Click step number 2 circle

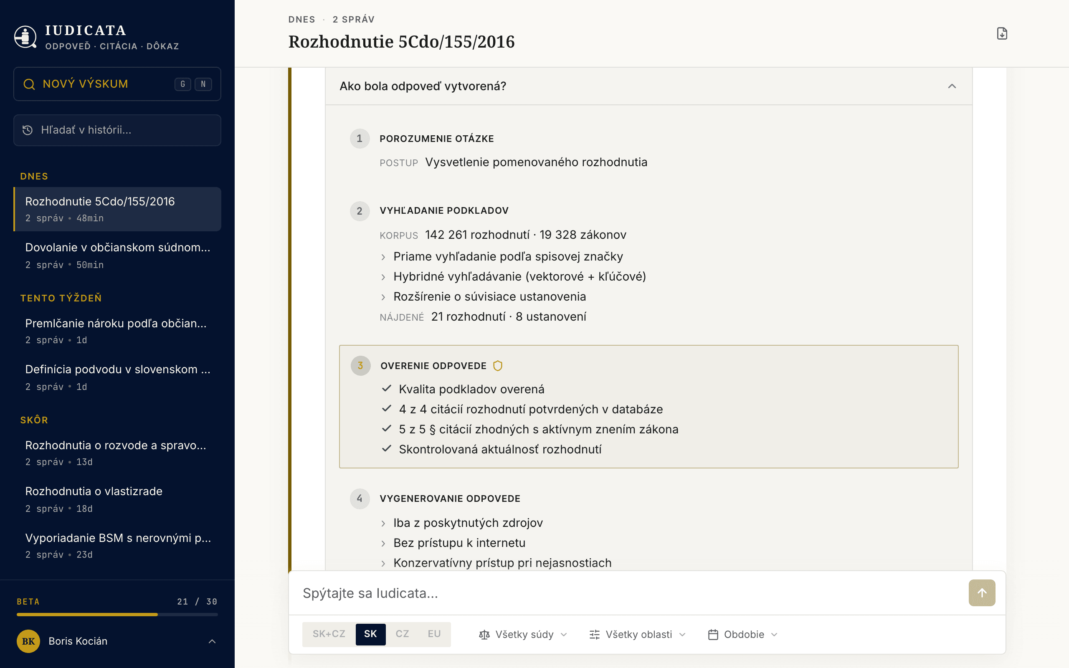(x=360, y=211)
